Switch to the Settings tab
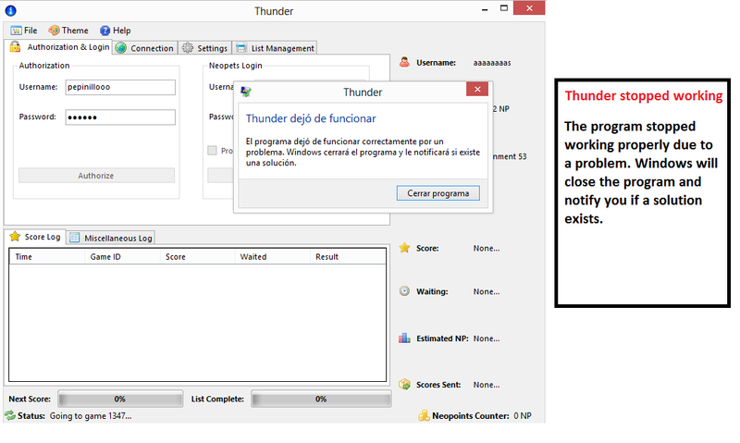Screen dimensions: 740x443 (x=204, y=48)
